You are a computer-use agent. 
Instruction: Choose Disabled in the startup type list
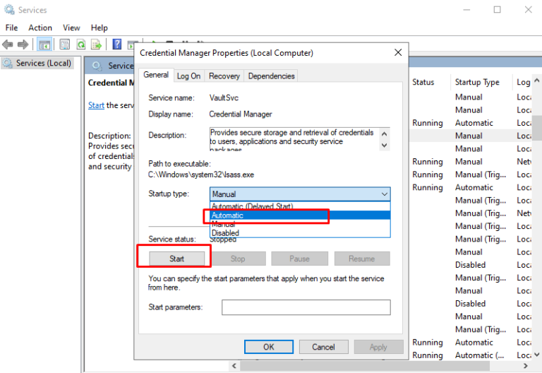click(300, 233)
